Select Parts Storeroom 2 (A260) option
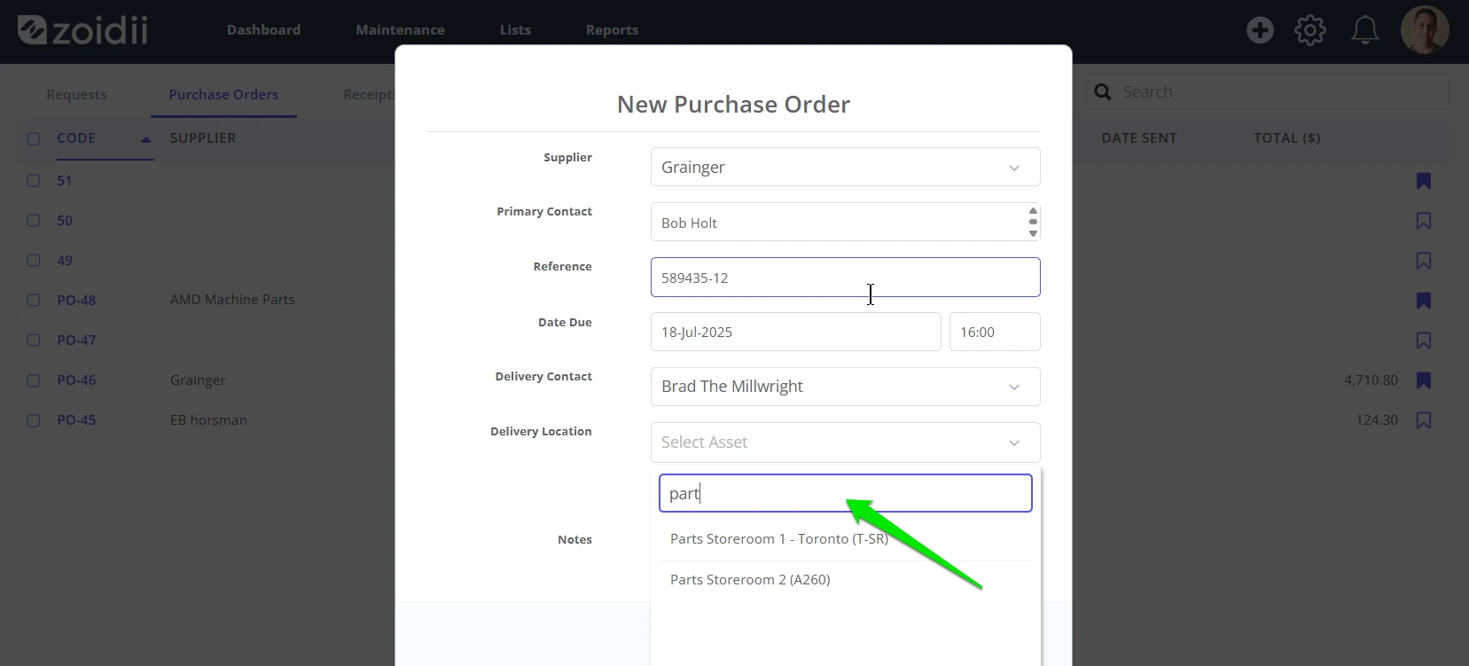 tap(845, 580)
